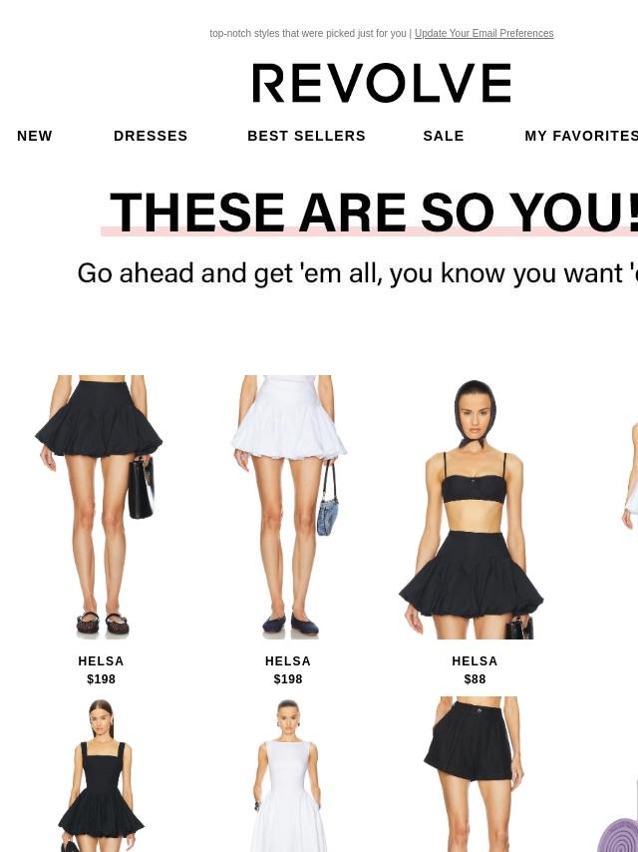This screenshot has width=638, height=852.
Task: Open the NEW navigation item
Action: 35,136
